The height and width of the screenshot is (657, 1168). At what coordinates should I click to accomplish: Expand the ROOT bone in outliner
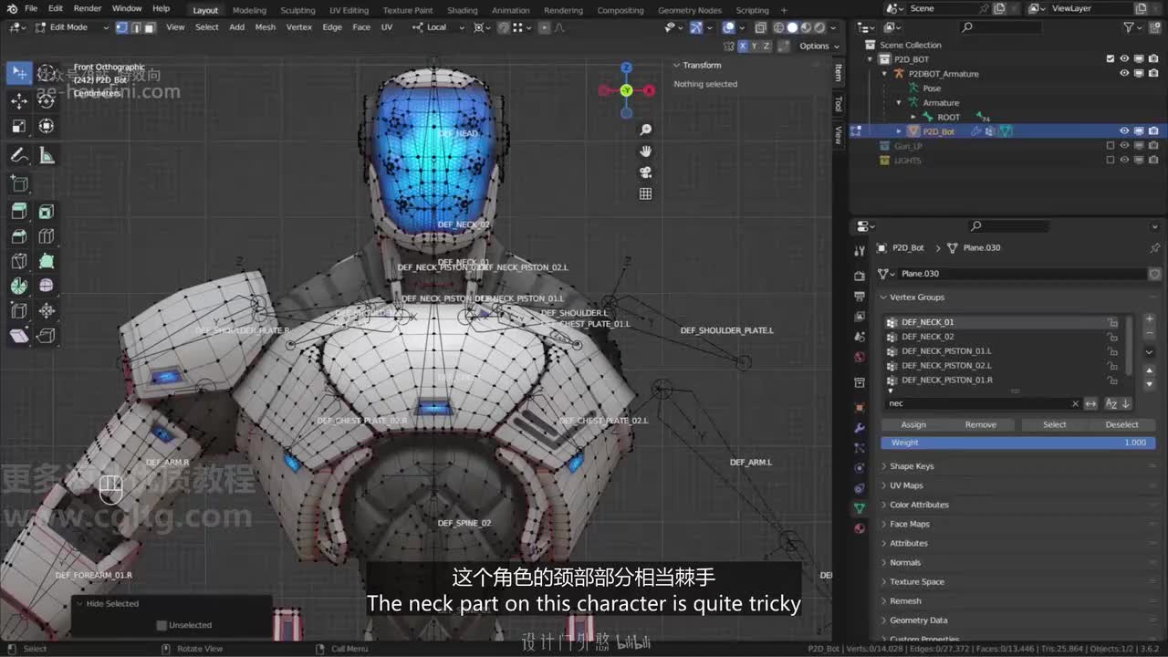click(914, 117)
